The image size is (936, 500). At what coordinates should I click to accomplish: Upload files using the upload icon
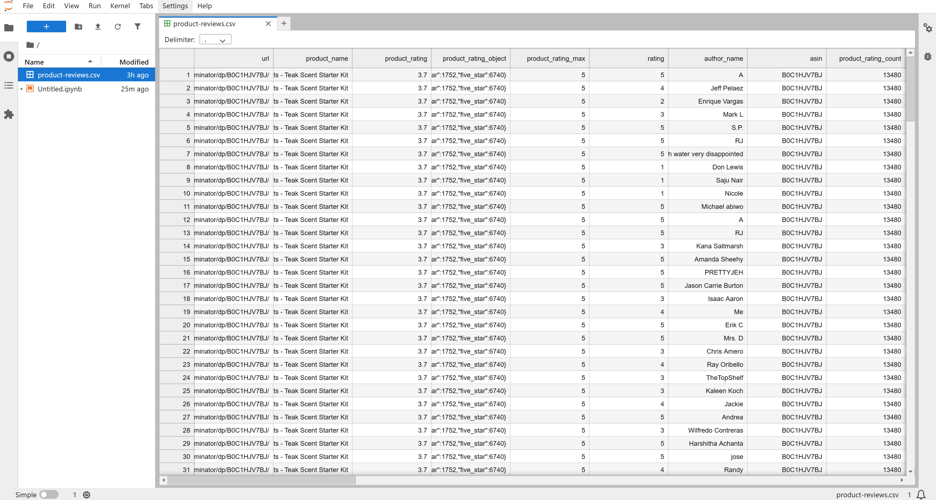click(98, 27)
